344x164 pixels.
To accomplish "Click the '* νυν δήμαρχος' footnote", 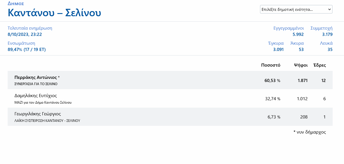I will (x=310, y=132).
